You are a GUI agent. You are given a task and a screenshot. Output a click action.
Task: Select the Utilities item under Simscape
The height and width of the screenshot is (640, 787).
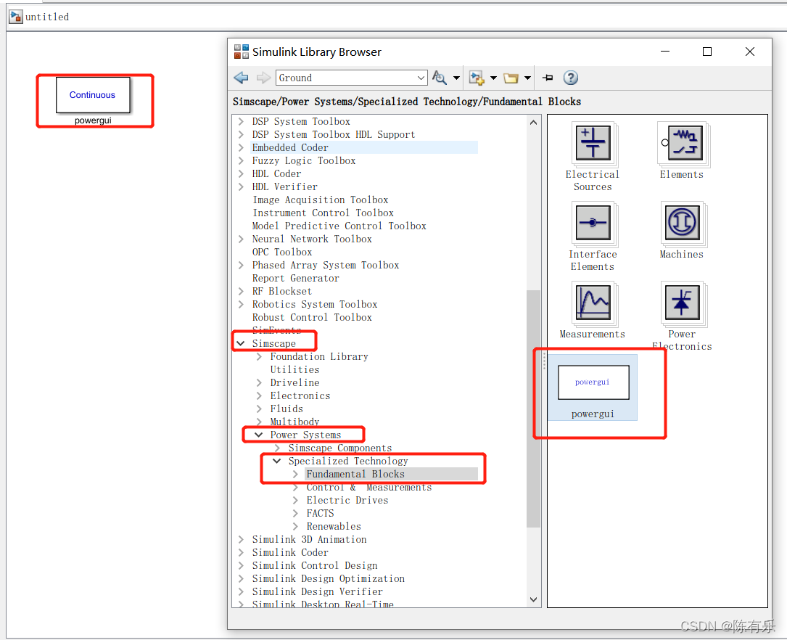coord(294,369)
